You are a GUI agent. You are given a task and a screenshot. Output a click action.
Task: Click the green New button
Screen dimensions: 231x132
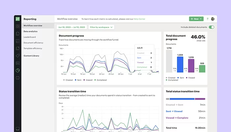[x=196, y=19]
